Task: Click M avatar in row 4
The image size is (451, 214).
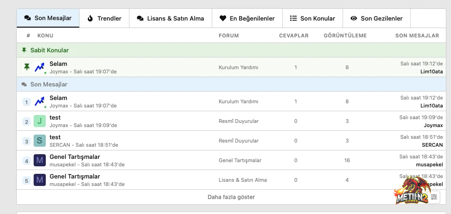Action: 40,160
